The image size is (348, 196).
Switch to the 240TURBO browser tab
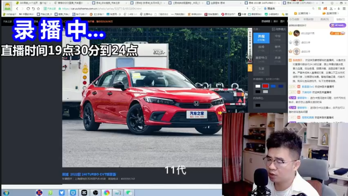263,3
